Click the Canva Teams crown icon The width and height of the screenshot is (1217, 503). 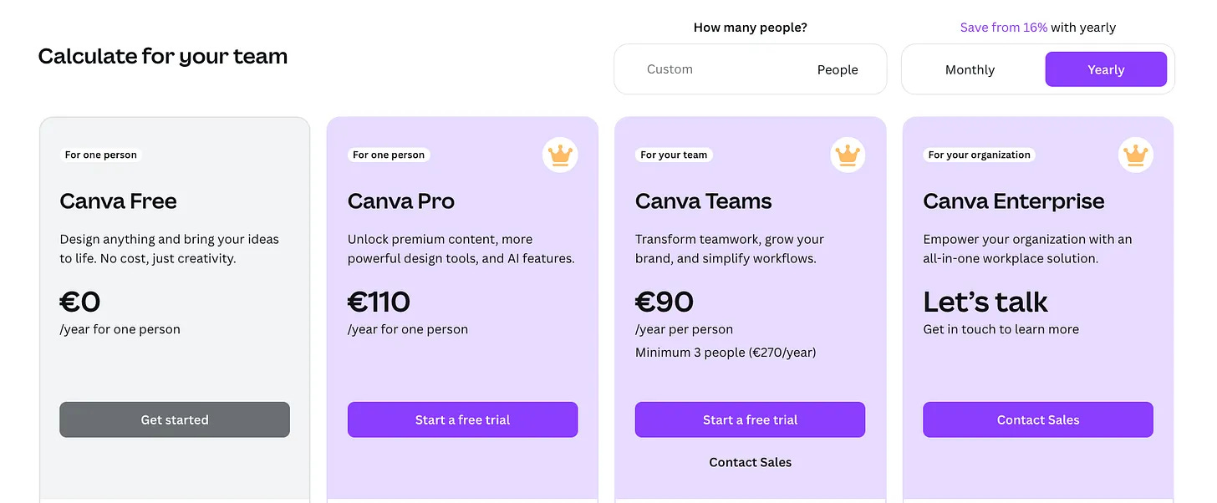tap(848, 155)
